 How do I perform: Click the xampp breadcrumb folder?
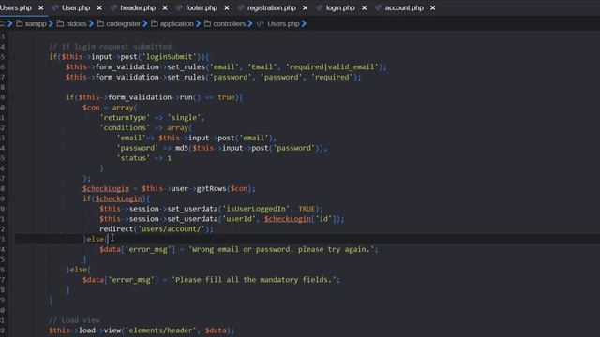[36, 23]
